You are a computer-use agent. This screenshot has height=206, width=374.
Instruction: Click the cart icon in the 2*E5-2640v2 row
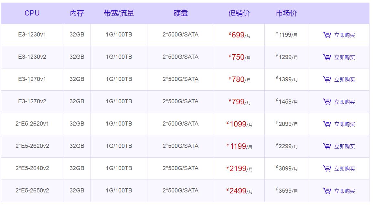[327, 169]
